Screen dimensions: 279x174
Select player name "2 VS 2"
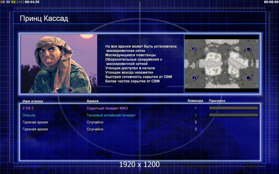click(x=28, y=108)
